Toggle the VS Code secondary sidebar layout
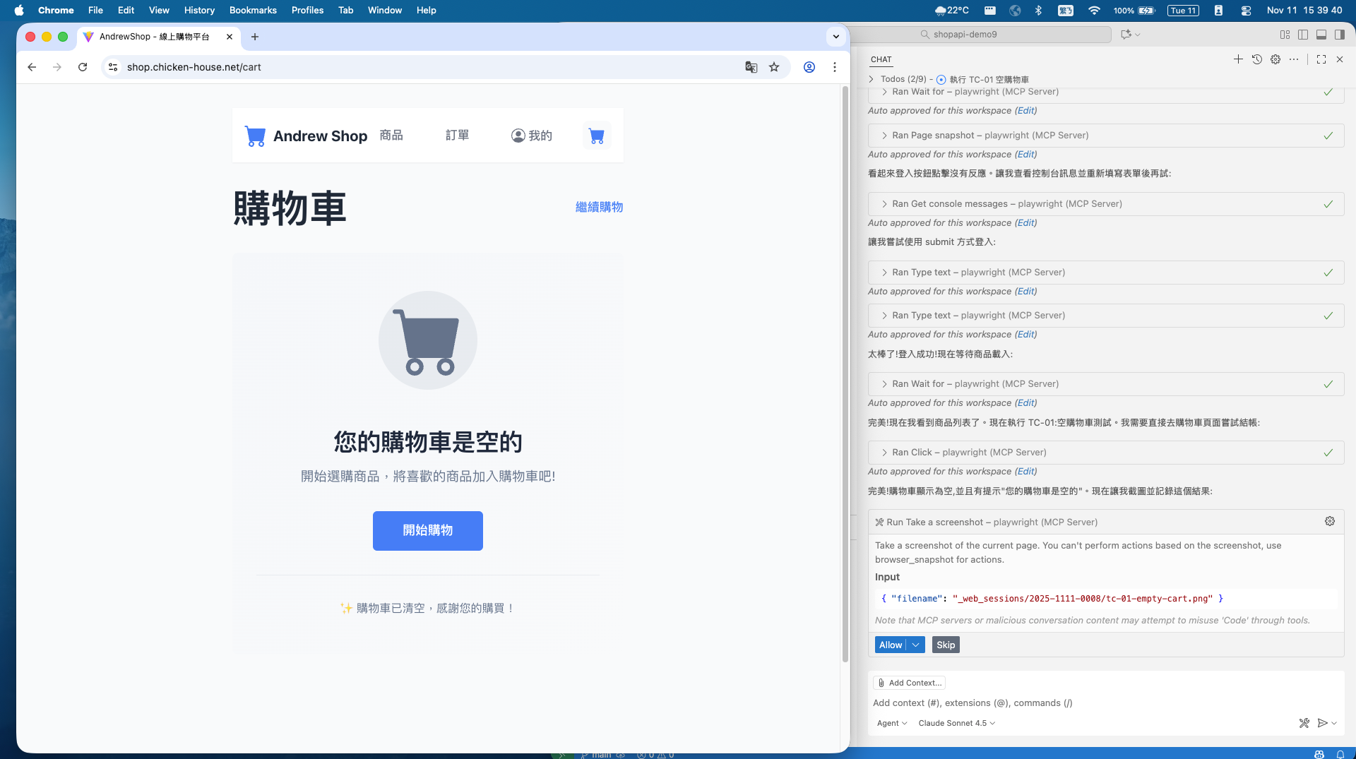Screen dimensions: 1356x759 click(1339, 34)
